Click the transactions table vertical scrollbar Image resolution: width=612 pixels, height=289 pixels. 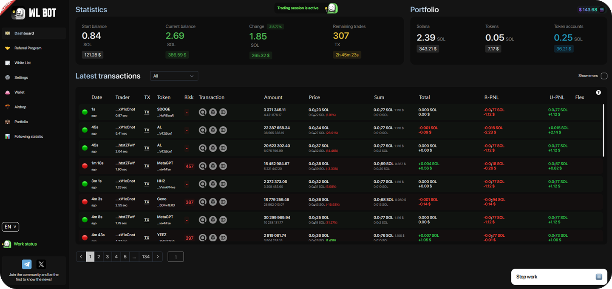tap(603, 130)
